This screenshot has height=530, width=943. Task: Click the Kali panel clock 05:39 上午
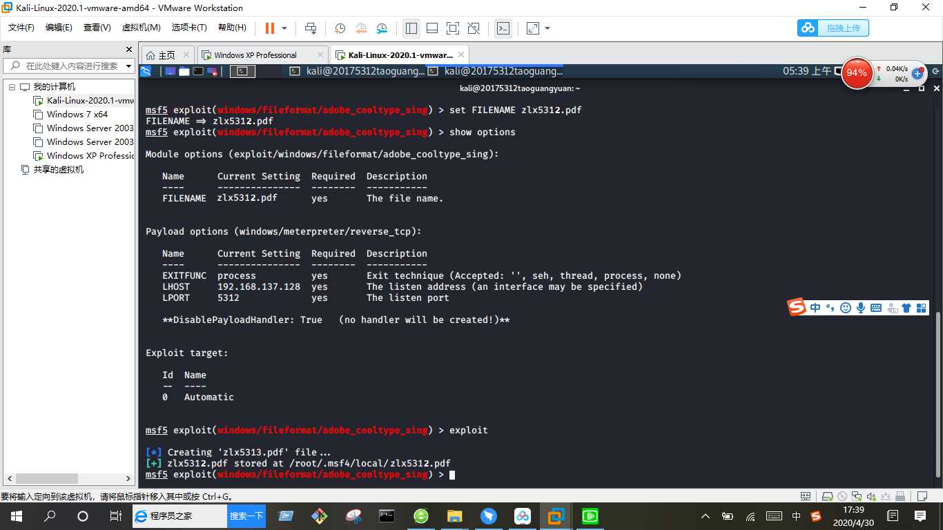(x=807, y=71)
